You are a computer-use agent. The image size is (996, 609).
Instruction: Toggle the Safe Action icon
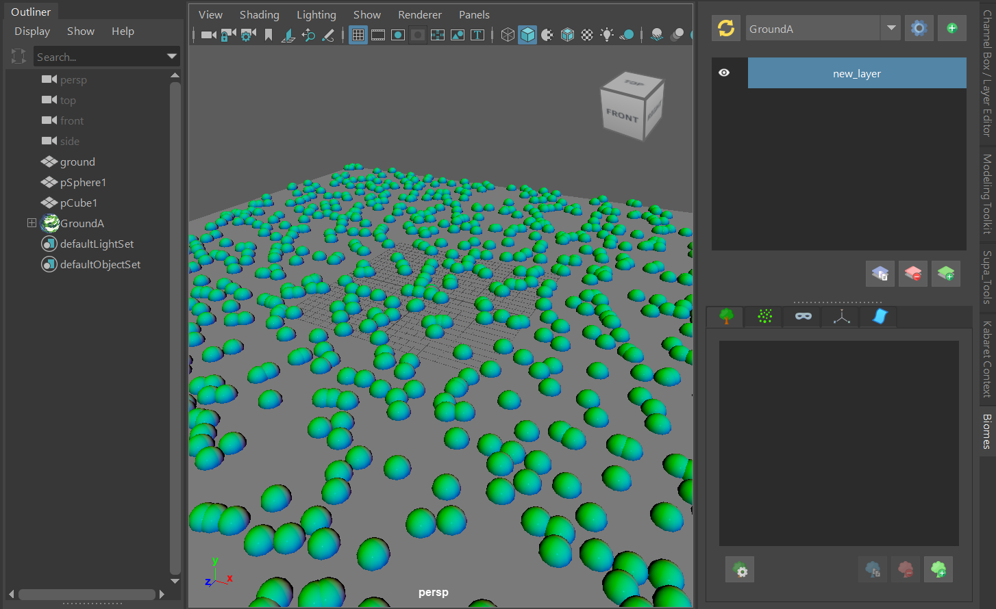[458, 35]
